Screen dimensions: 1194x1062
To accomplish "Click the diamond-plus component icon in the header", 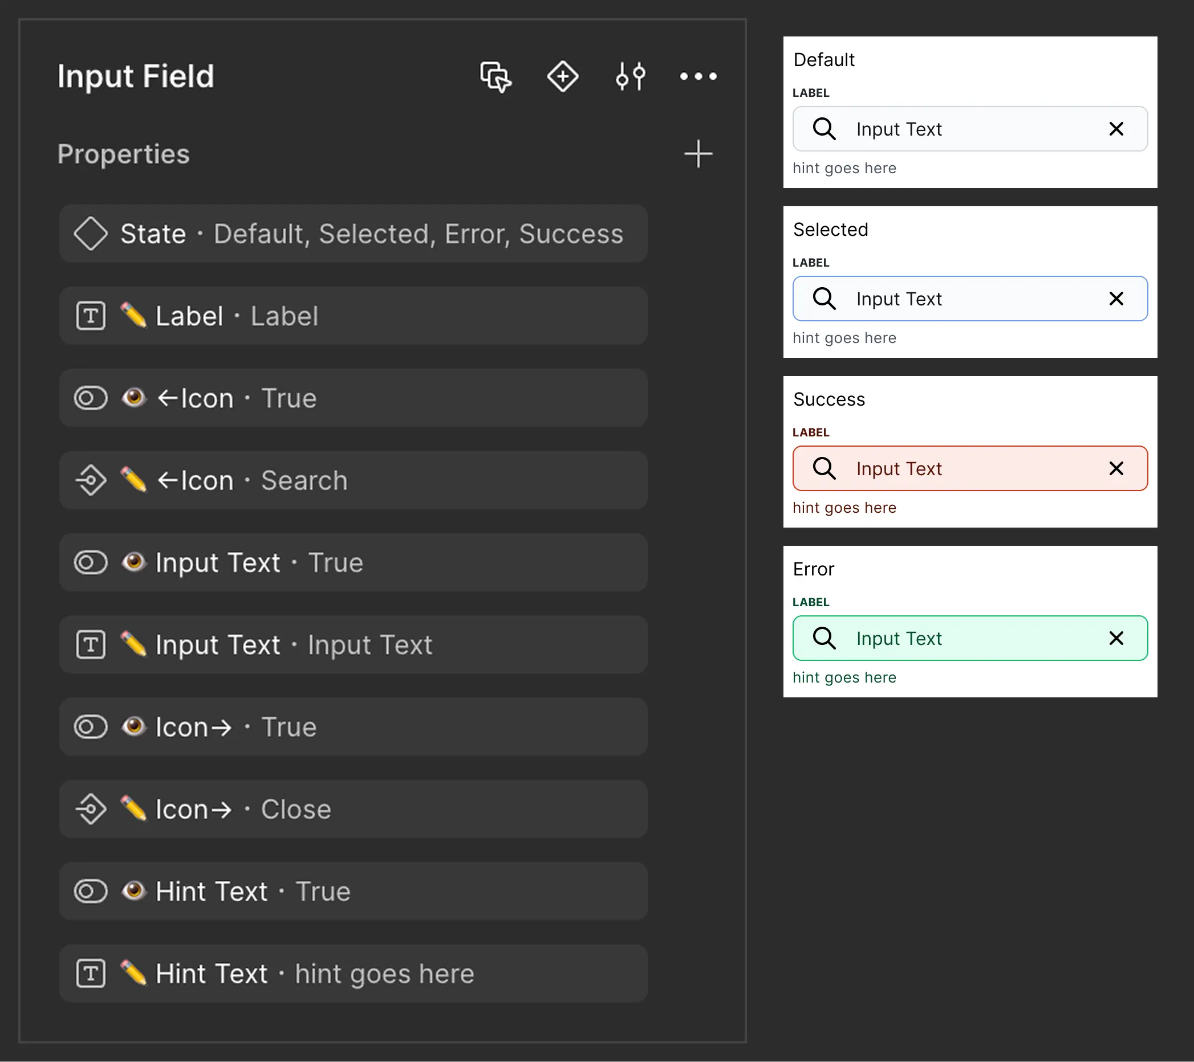I will [x=563, y=76].
